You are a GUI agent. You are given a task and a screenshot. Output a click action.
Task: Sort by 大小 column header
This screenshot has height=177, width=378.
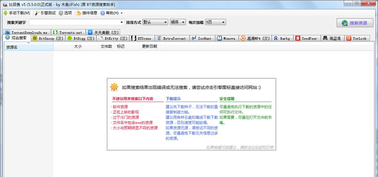click(85, 46)
